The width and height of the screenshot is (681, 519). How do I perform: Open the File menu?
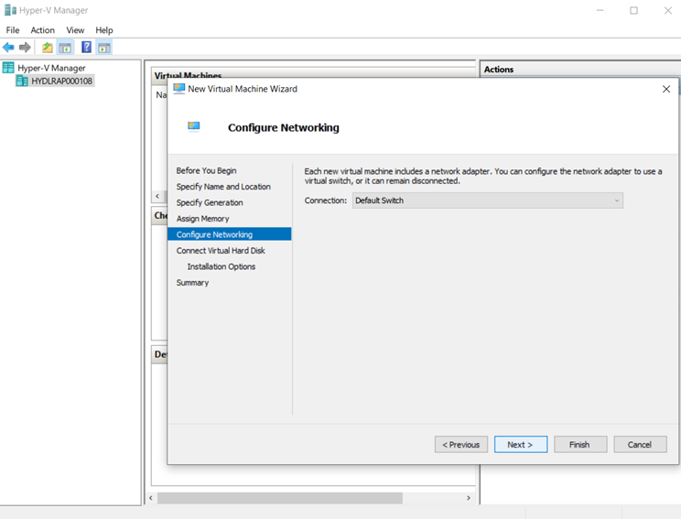[13, 30]
